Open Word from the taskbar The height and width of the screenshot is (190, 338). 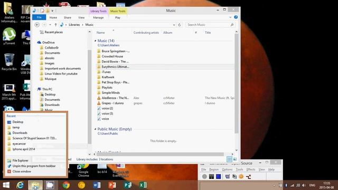tap(97, 185)
